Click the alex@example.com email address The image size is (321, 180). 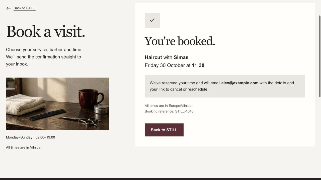click(240, 83)
